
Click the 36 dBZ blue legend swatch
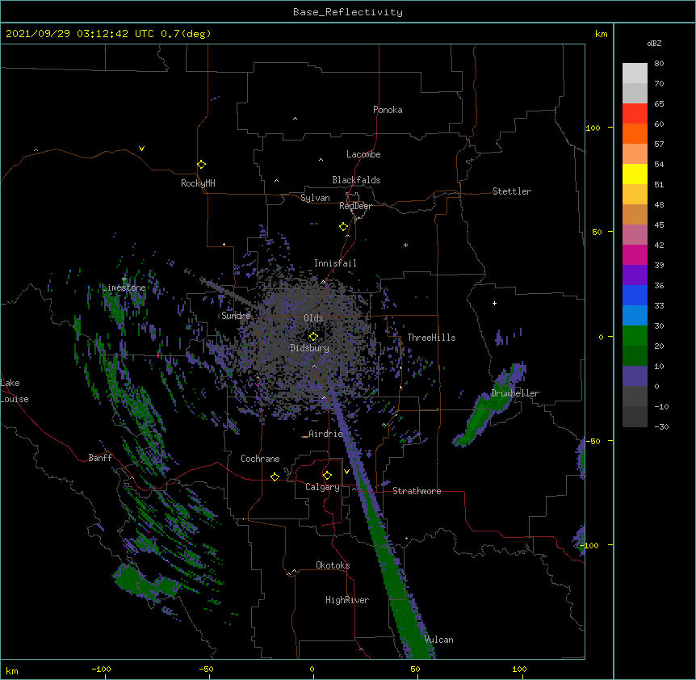pyautogui.click(x=635, y=295)
